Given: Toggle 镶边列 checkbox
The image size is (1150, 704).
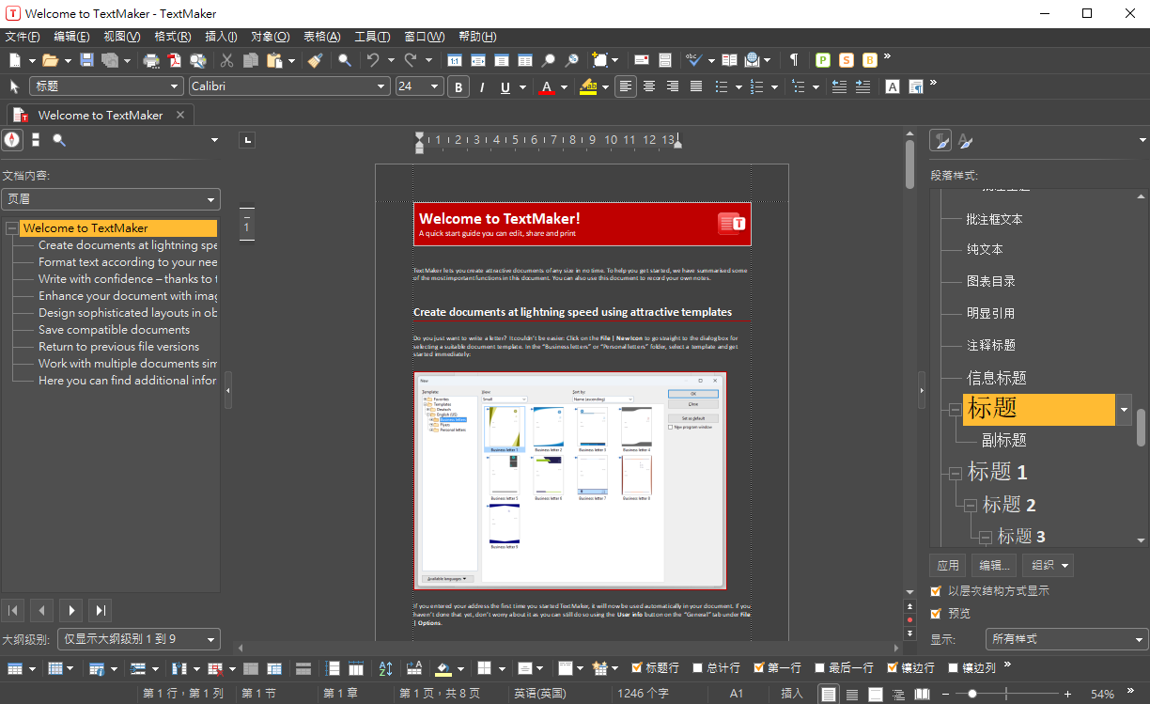Looking at the screenshot, I should [954, 668].
